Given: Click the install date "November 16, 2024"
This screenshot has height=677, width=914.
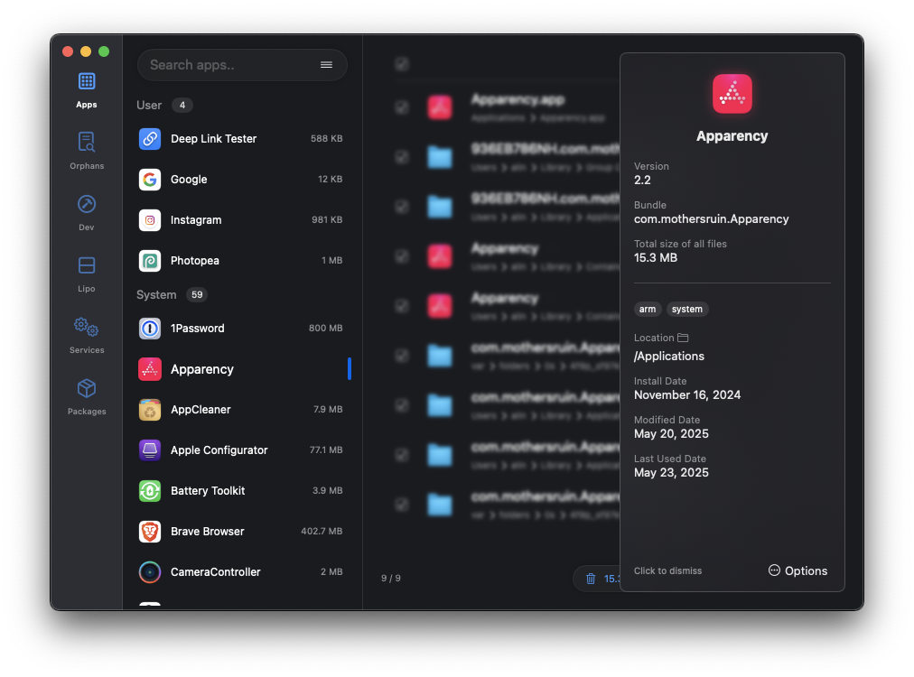Looking at the screenshot, I should tap(687, 395).
